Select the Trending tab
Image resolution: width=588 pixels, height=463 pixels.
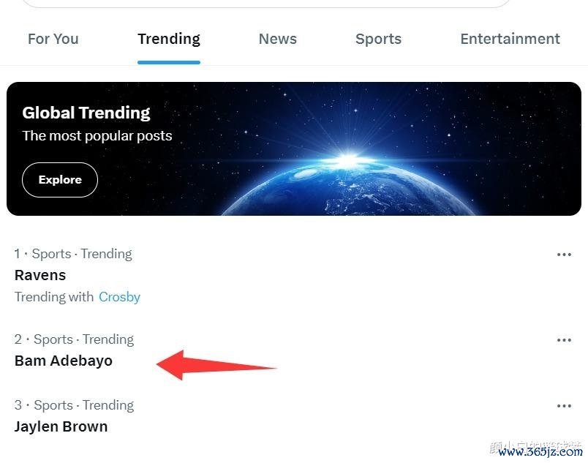[169, 39]
